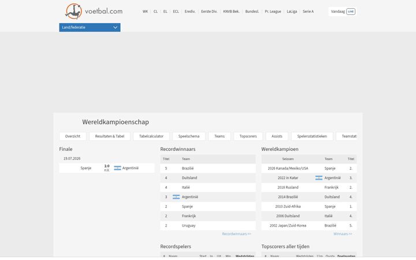This screenshot has height=260, width=416.
Task: Click the 19.07.2026 final date
Action: coord(72,158)
